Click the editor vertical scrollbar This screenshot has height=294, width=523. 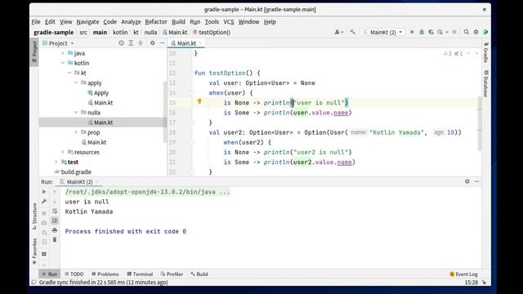480,123
